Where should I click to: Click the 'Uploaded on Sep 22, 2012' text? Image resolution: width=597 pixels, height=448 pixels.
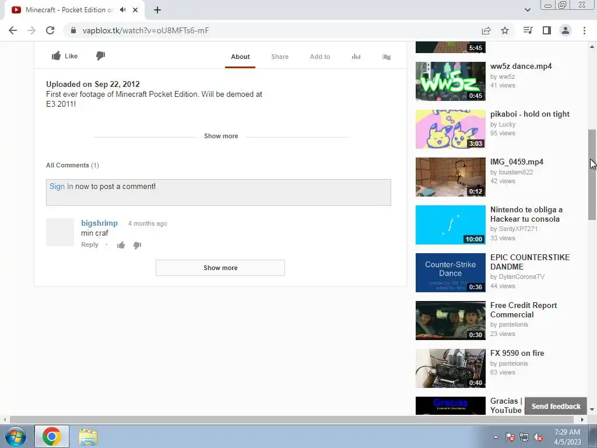click(x=93, y=84)
